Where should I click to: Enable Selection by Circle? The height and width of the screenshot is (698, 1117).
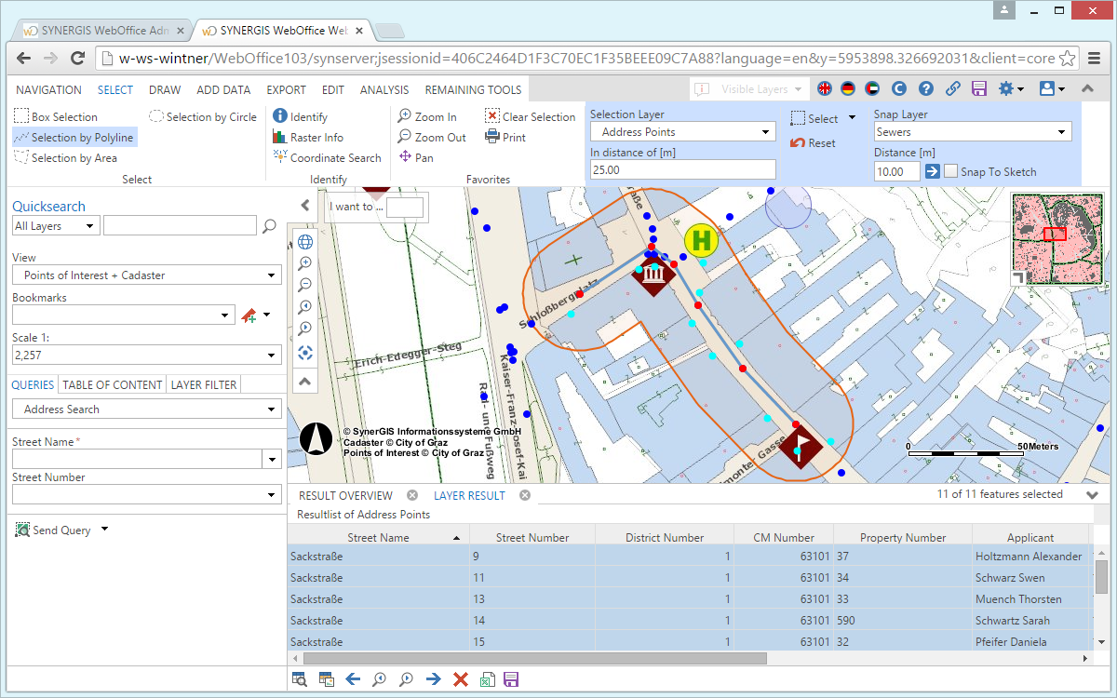[x=203, y=116]
